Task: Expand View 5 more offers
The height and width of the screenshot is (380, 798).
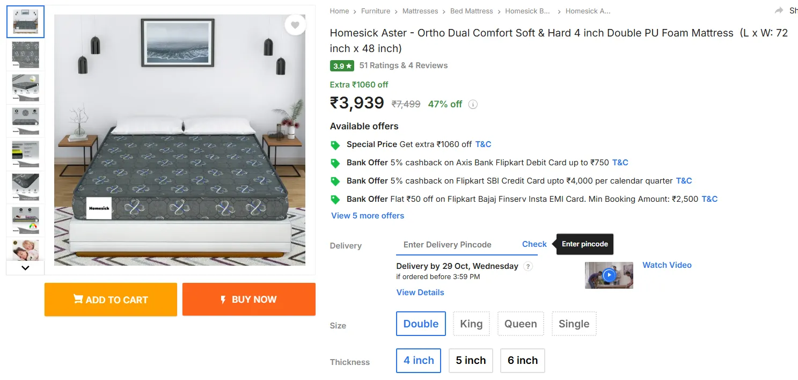Action: pos(368,216)
